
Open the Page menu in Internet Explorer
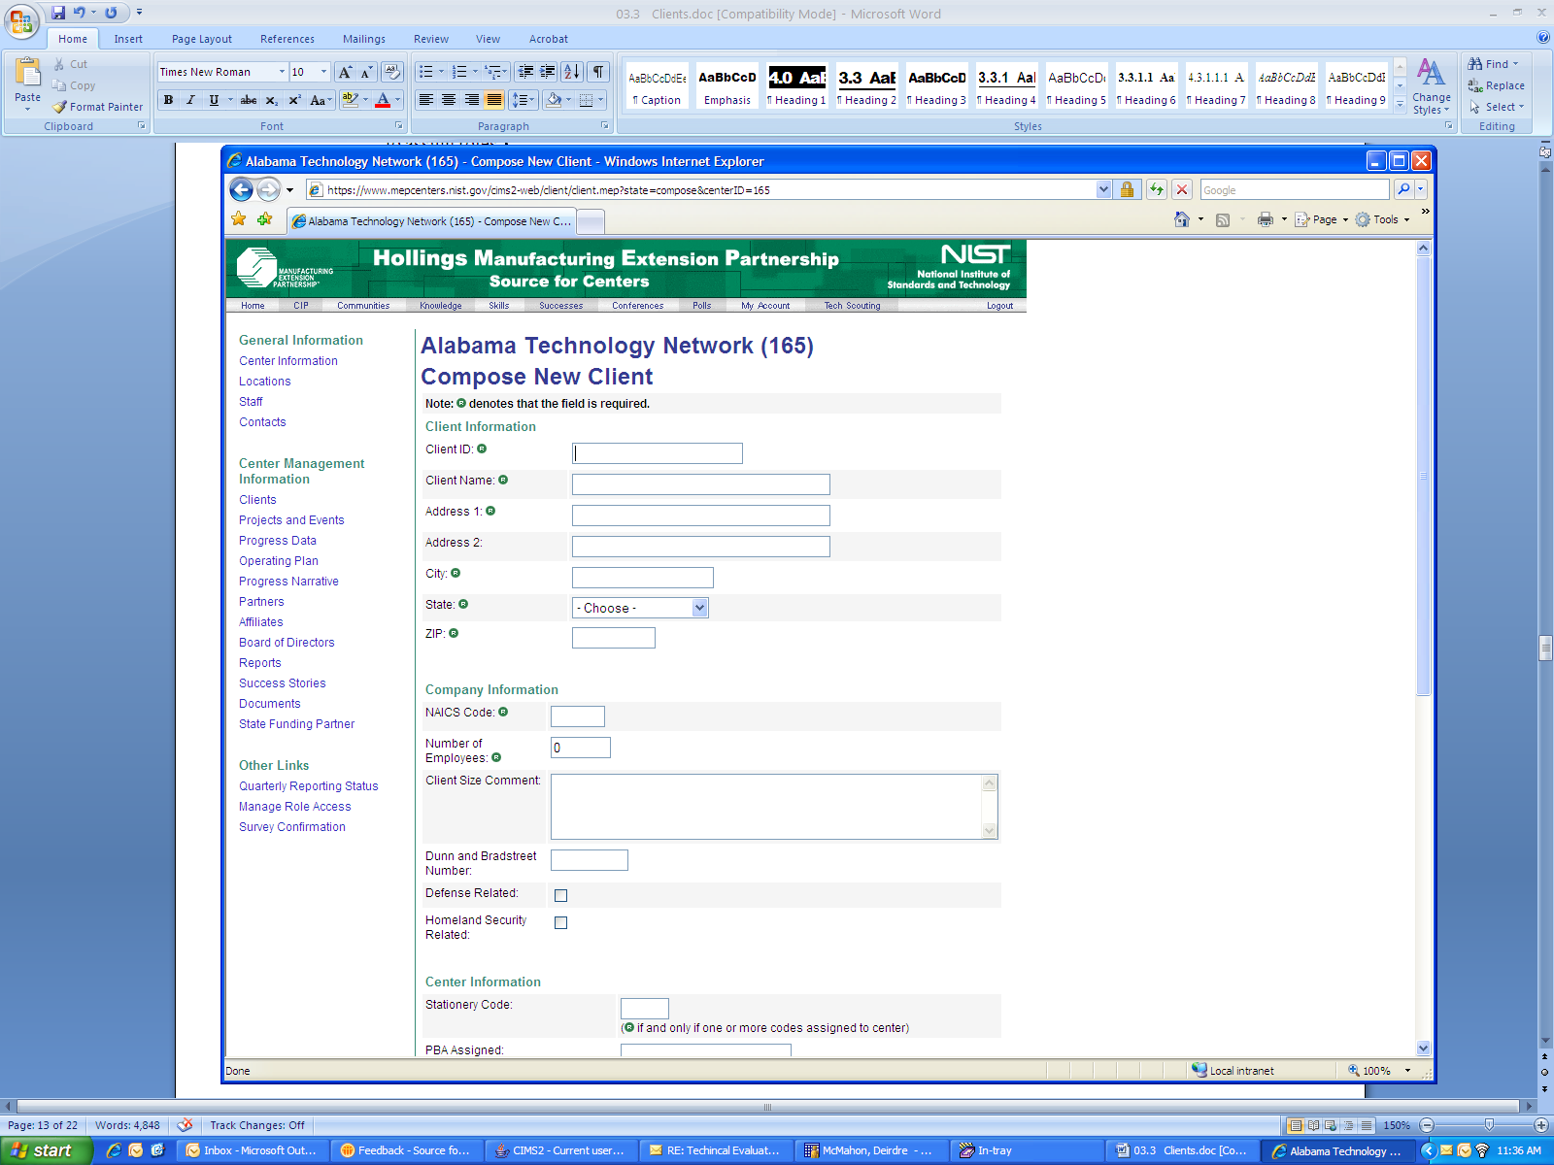click(x=1322, y=219)
